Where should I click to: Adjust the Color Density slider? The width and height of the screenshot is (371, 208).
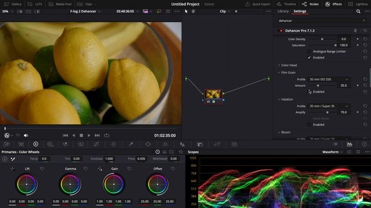[x=322, y=39]
